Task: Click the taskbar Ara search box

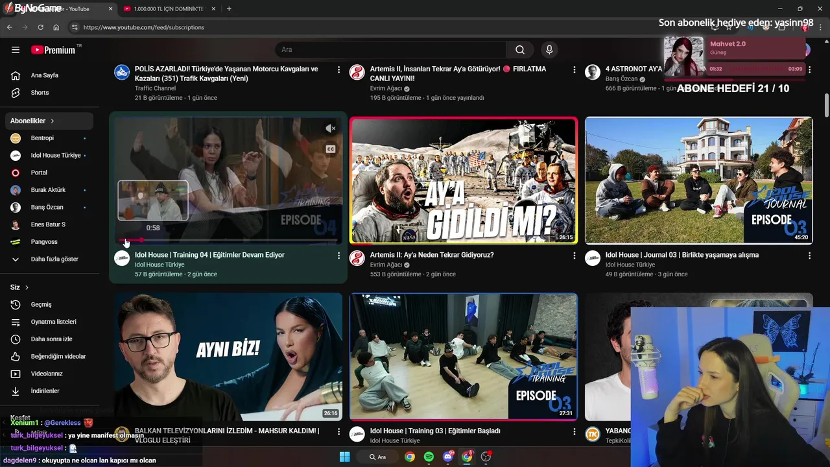Action: (x=377, y=457)
